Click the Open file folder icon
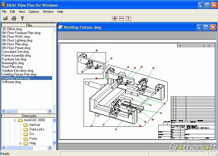Image resolution: width=218 pixels, height=156 pixels. [x=6, y=18]
